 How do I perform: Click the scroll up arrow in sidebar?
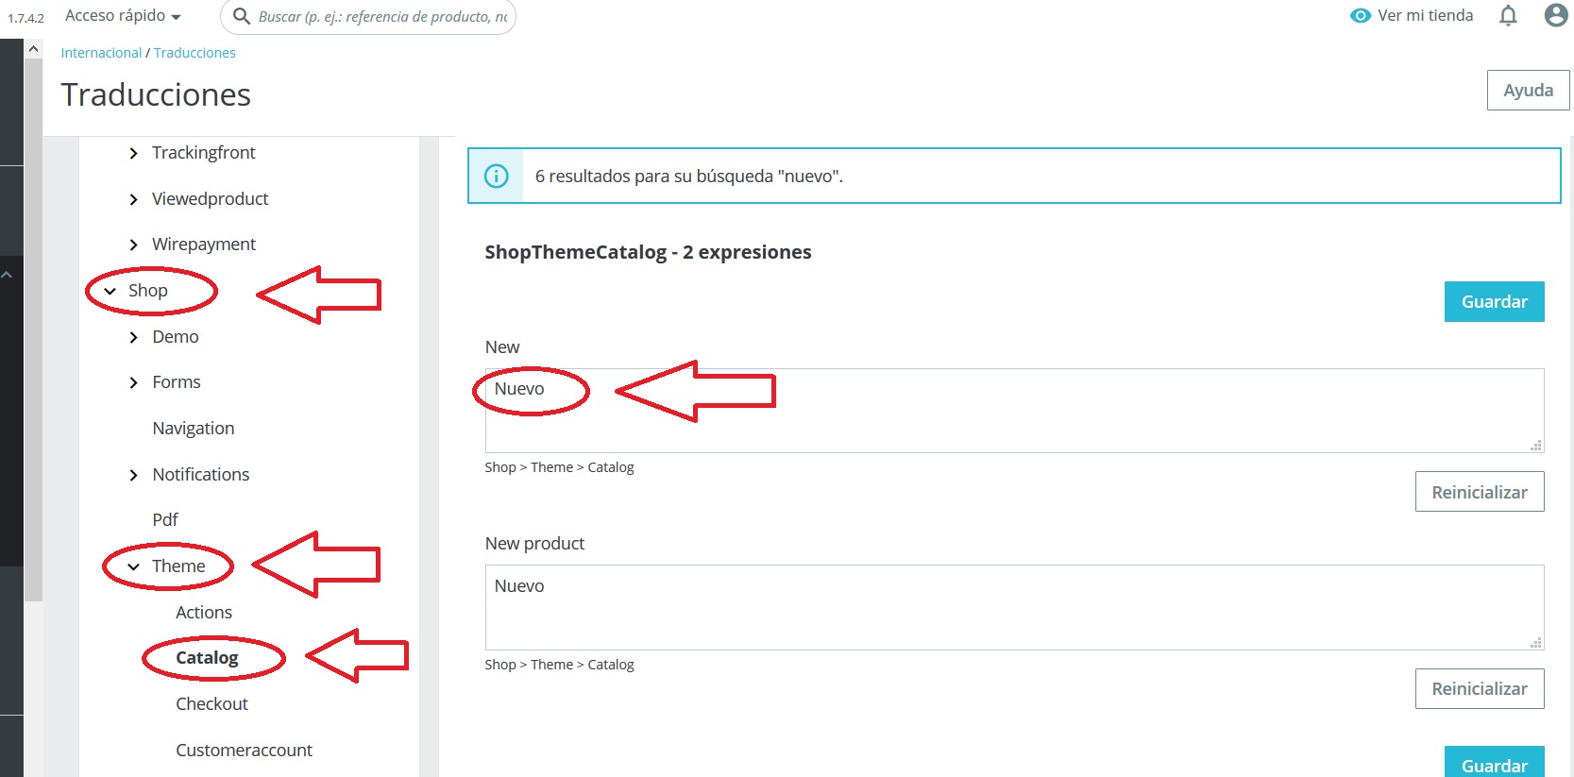(33, 48)
